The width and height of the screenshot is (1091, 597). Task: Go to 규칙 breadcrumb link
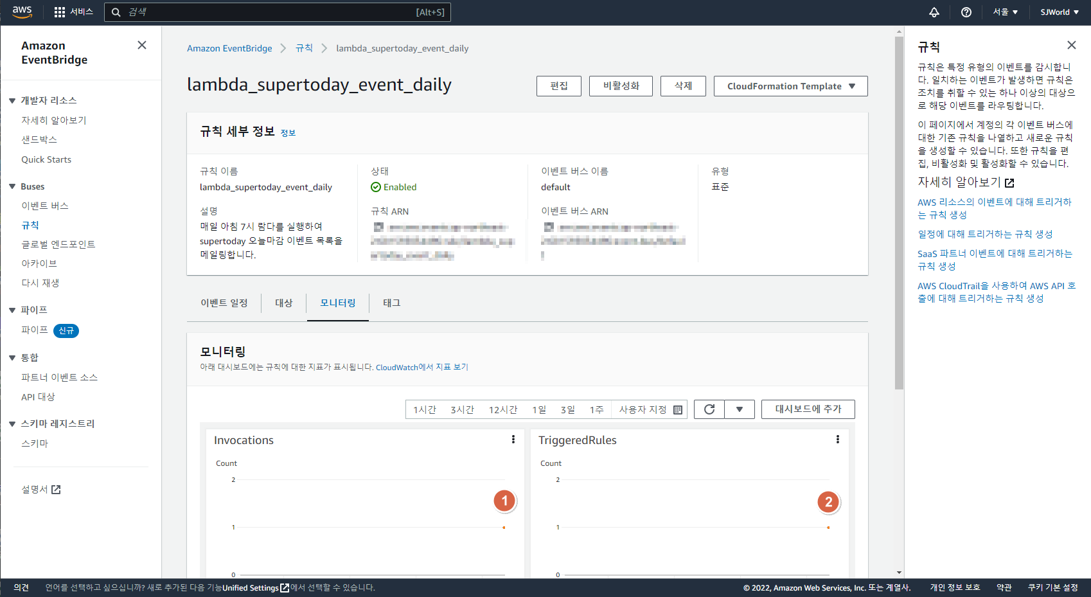point(304,48)
